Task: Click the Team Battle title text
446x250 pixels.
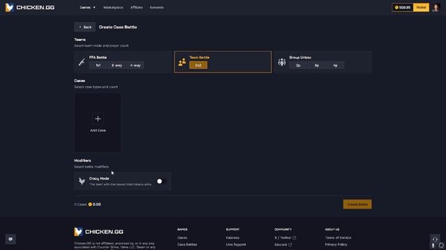Action: 199,57
